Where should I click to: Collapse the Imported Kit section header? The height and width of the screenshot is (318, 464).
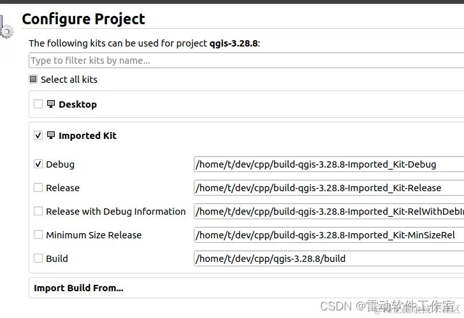(246, 136)
